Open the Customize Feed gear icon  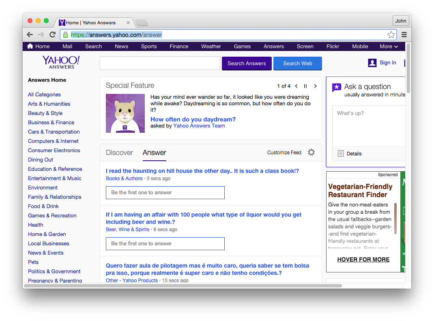pos(312,152)
